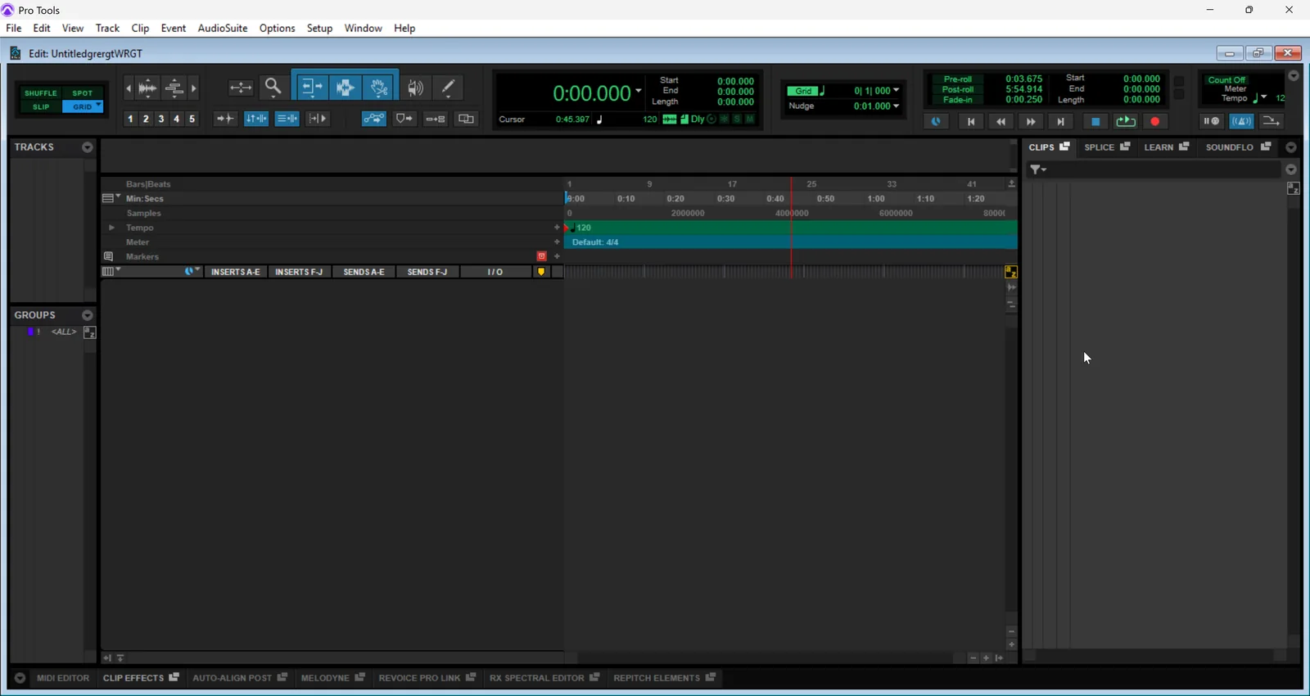Click the Zoom Toggle icon
This screenshot has width=1310, height=696.
point(241,87)
